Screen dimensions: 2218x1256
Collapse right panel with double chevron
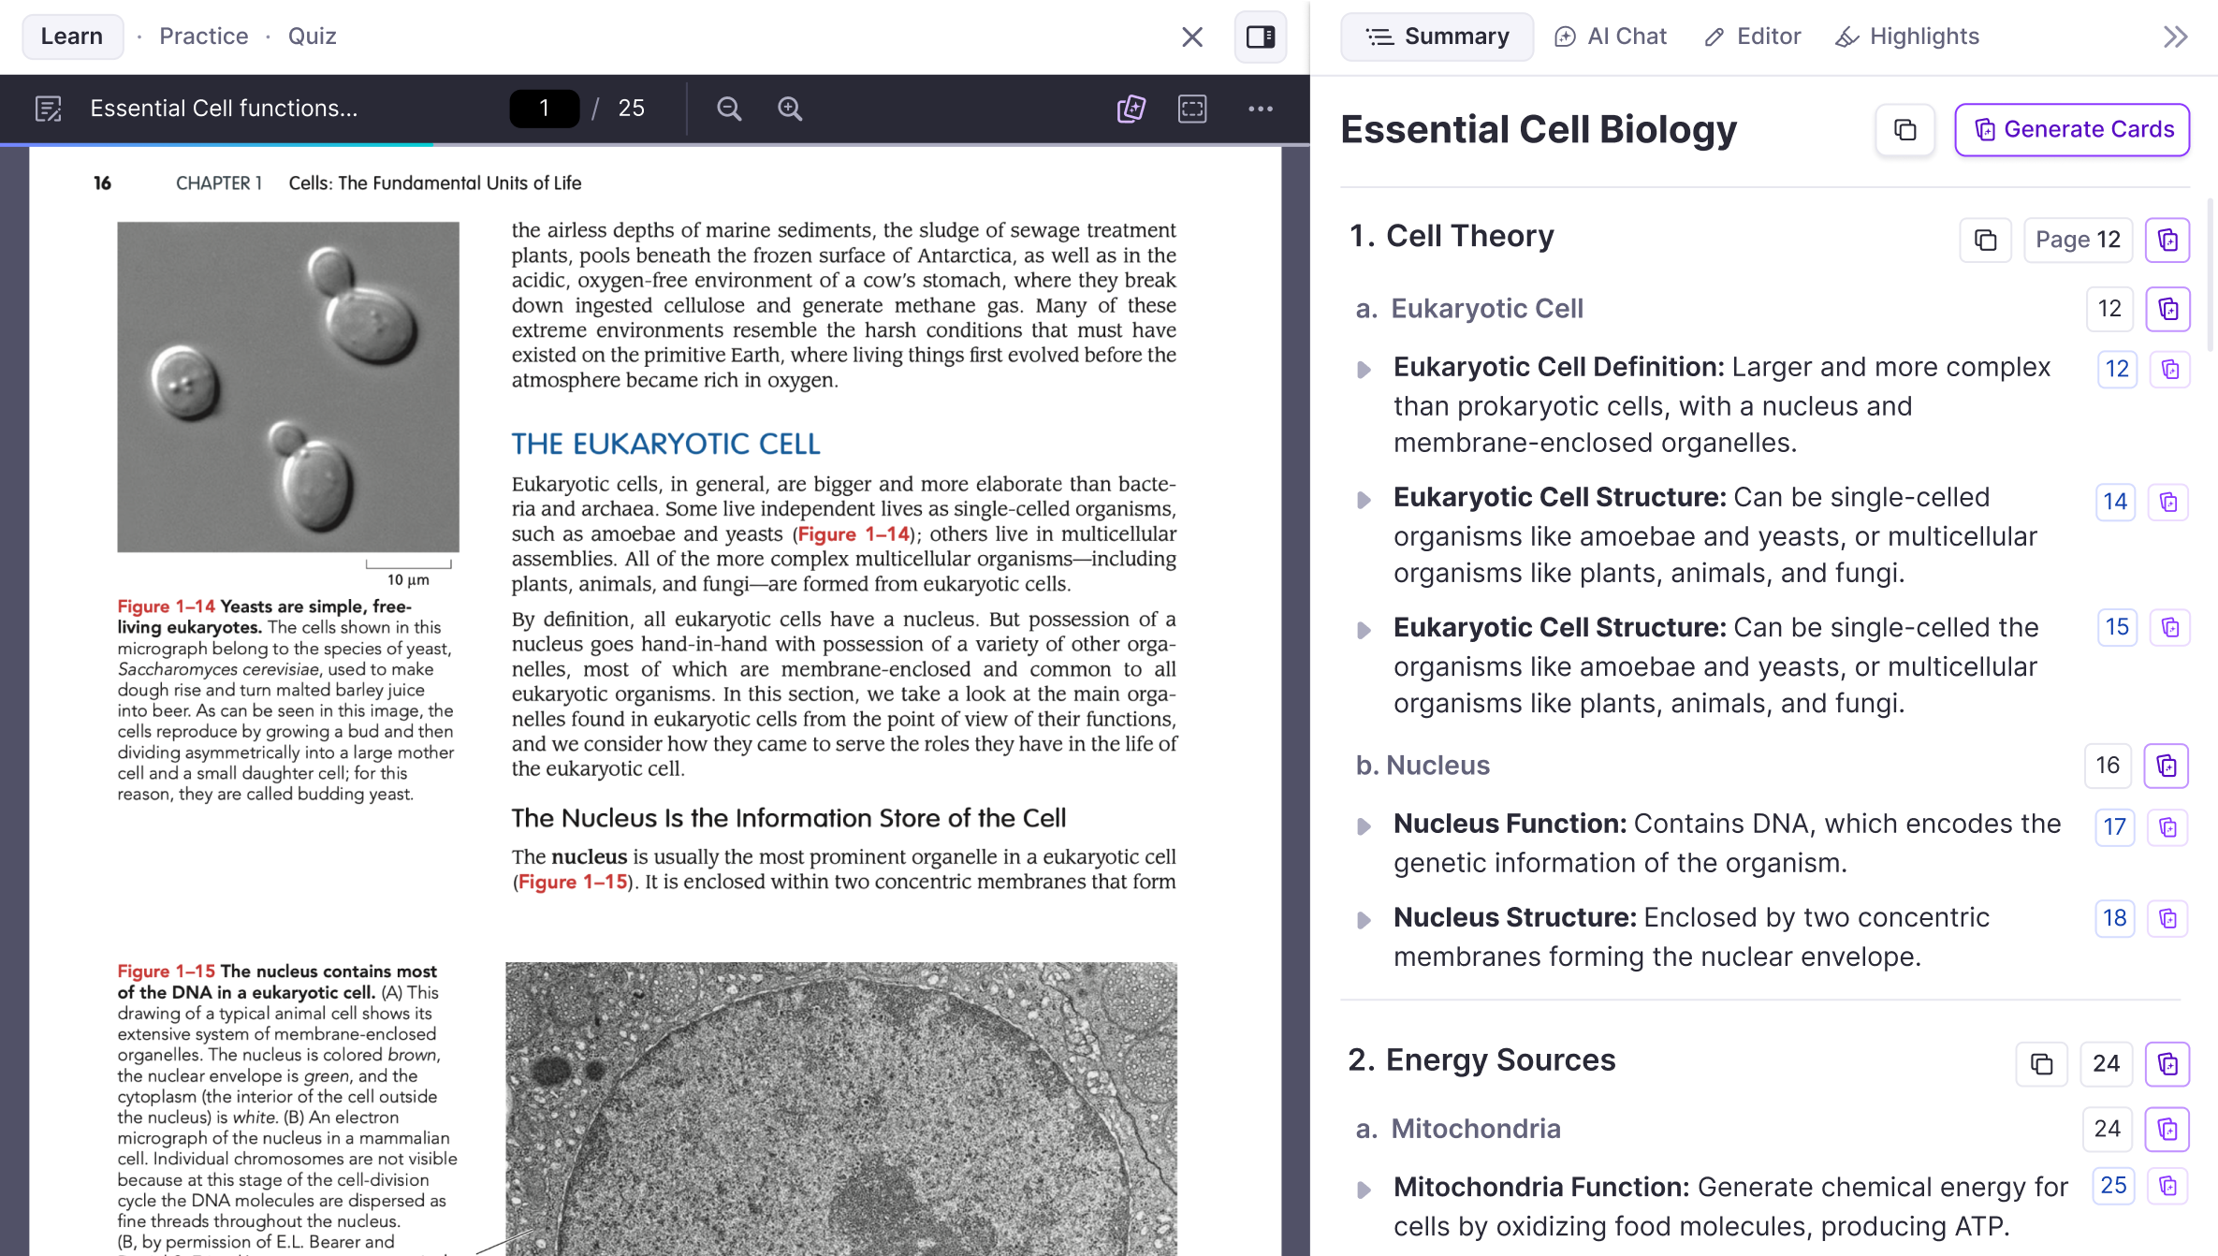pyautogui.click(x=2175, y=37)
